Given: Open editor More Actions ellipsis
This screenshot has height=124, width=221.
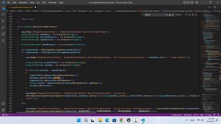Looking at the screenshot, I should [218, 7].
